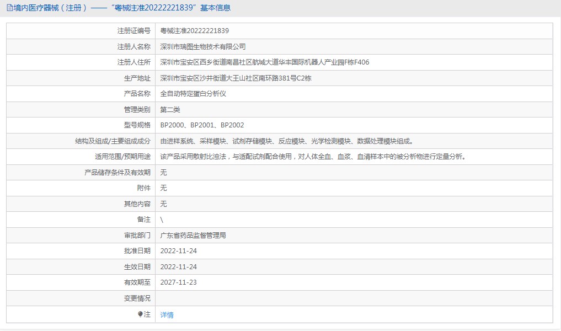The image size is (561, 331).
Task: Select production address ending 381号C2栋
Action: [236, 78]
